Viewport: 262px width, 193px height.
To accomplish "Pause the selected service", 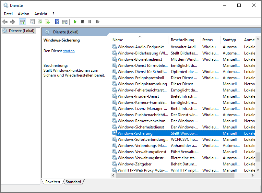I will pos(90,22).
